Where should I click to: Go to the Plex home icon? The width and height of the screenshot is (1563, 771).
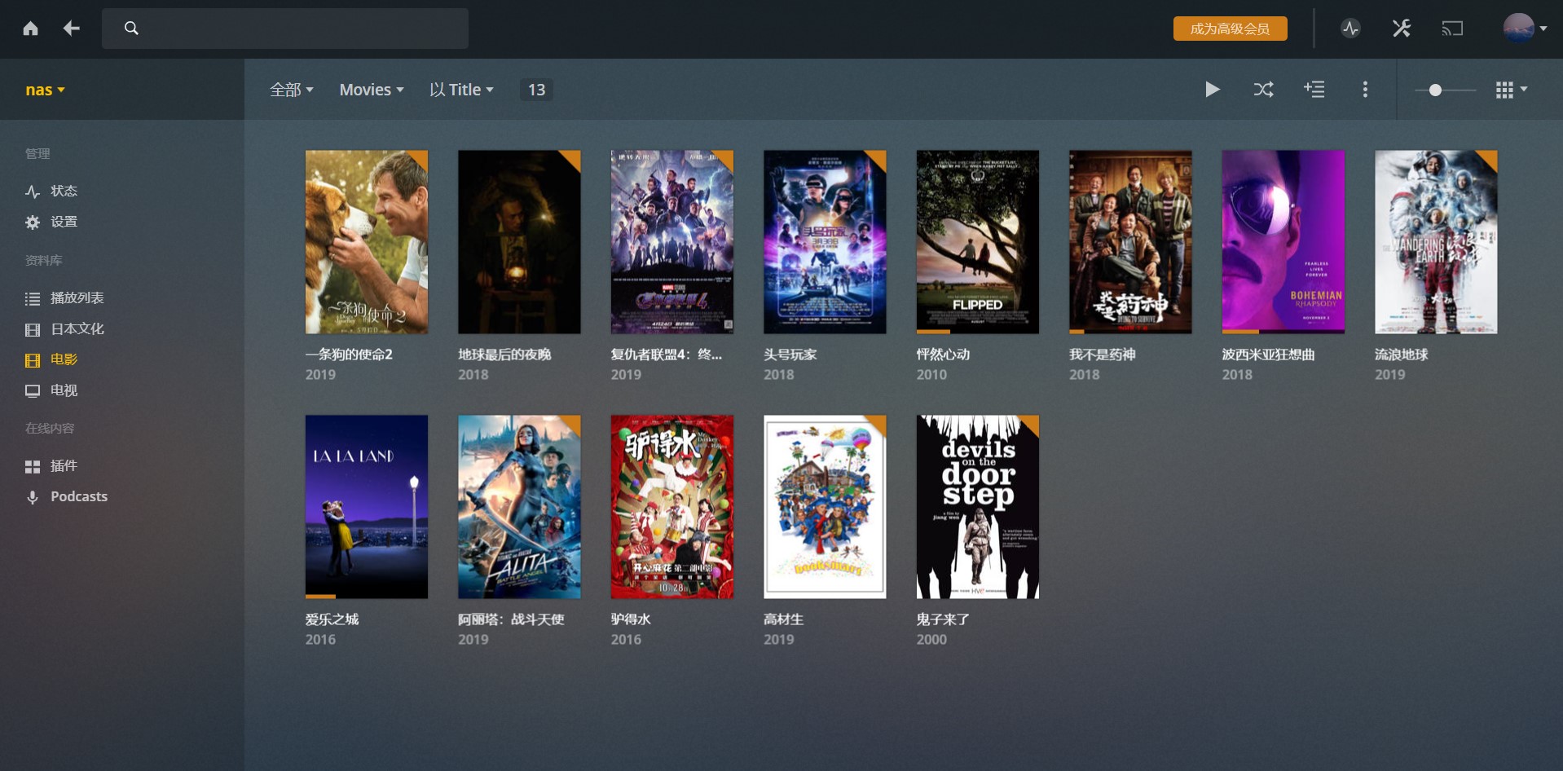(x=31, y=29)
